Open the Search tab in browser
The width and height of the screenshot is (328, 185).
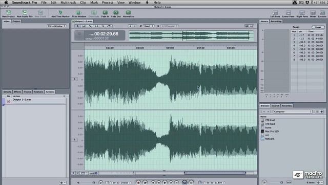click(276, 106)
